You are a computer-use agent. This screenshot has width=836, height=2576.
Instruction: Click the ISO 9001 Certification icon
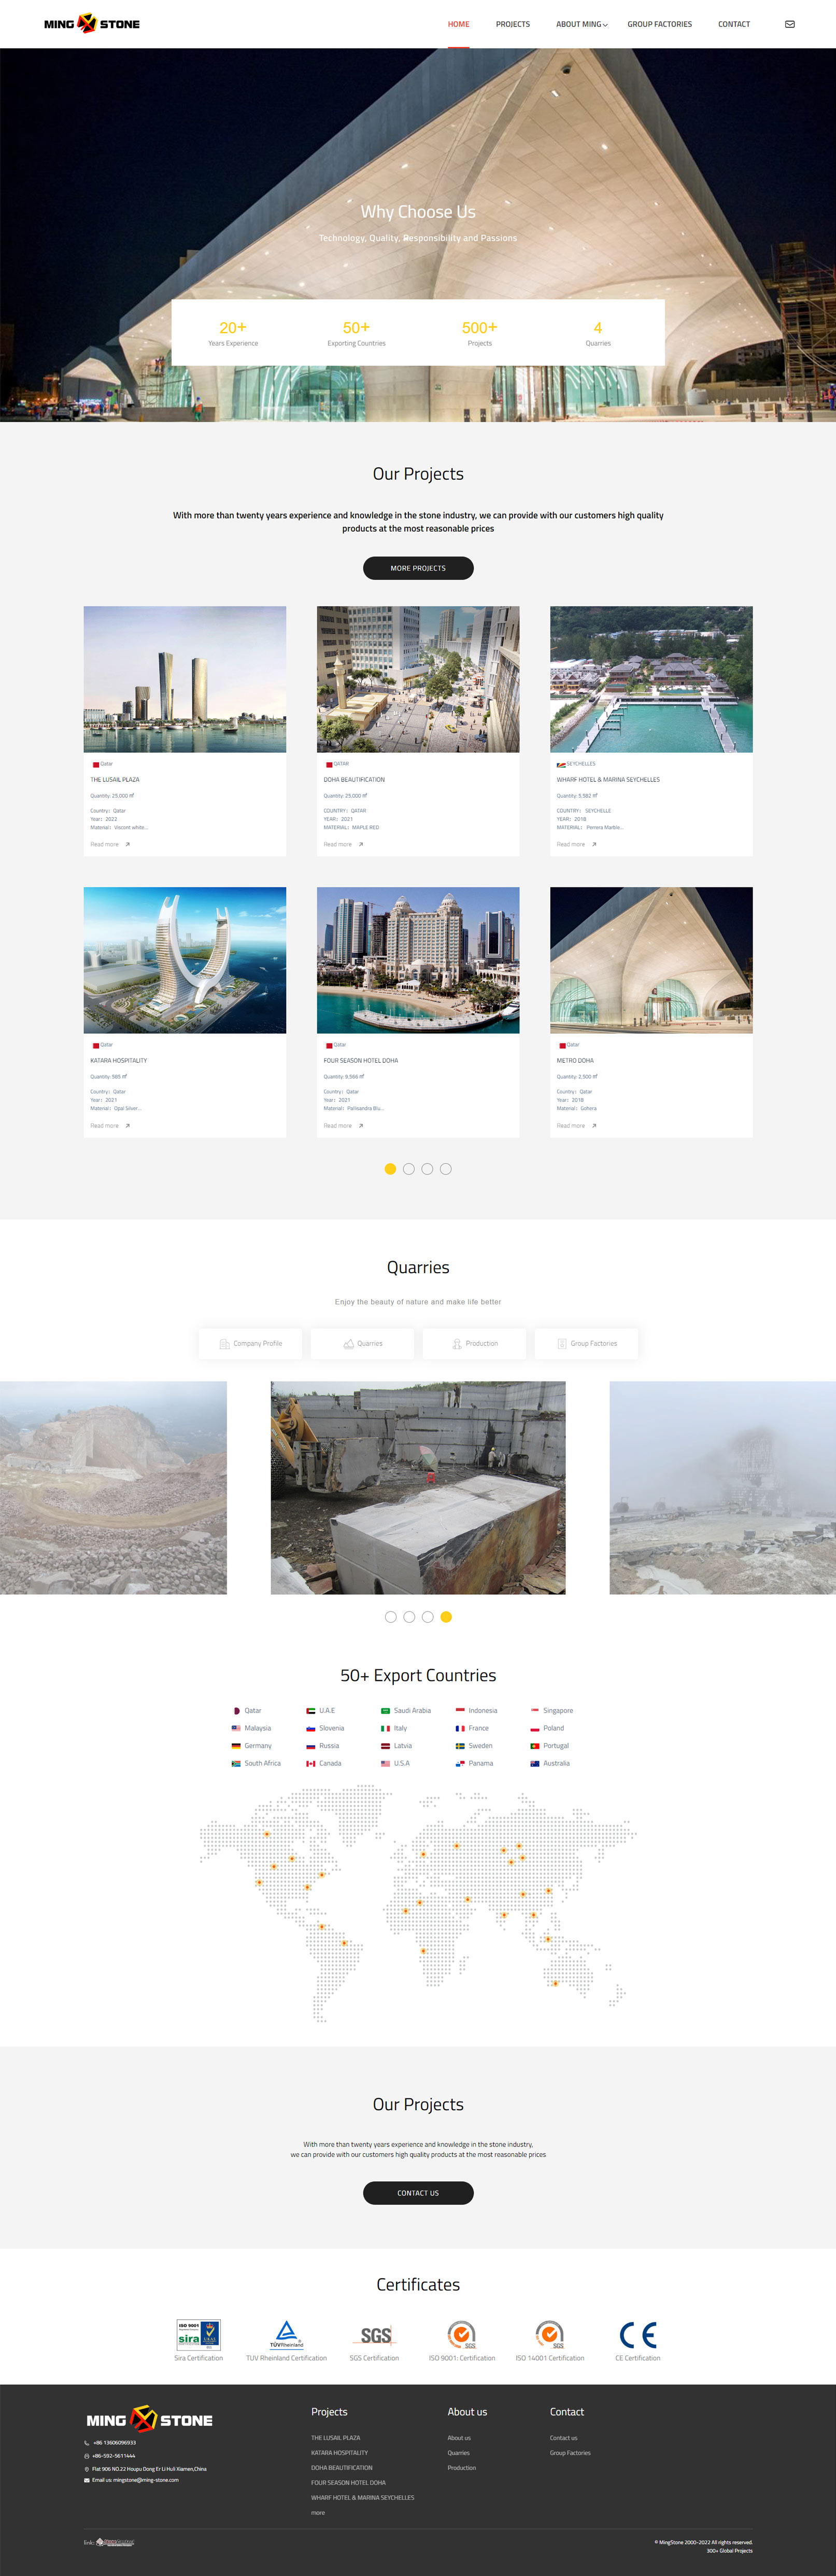[x=461, y=2334]
